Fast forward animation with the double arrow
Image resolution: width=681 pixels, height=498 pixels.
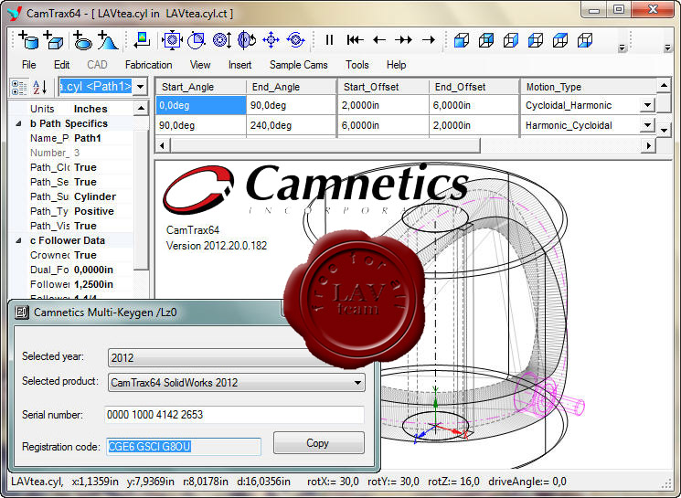(x=403, y=40)
